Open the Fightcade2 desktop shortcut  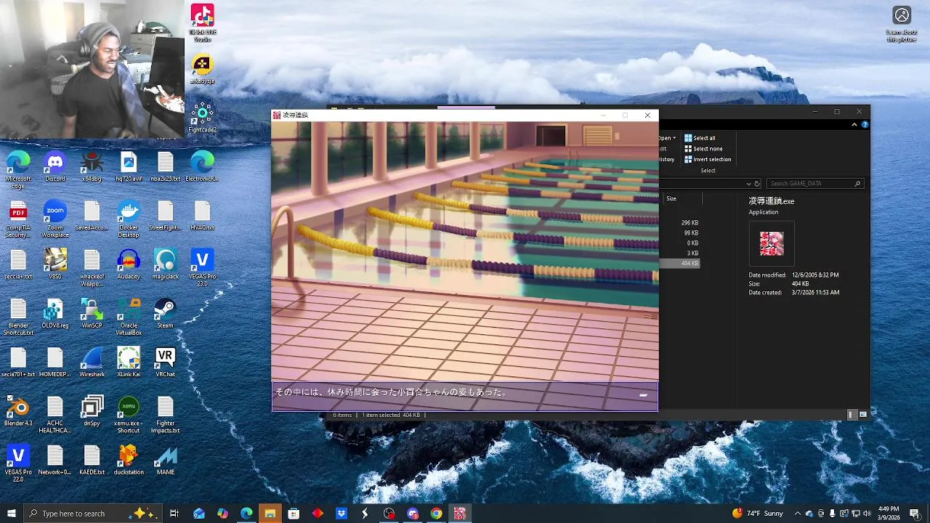(202, 118)
